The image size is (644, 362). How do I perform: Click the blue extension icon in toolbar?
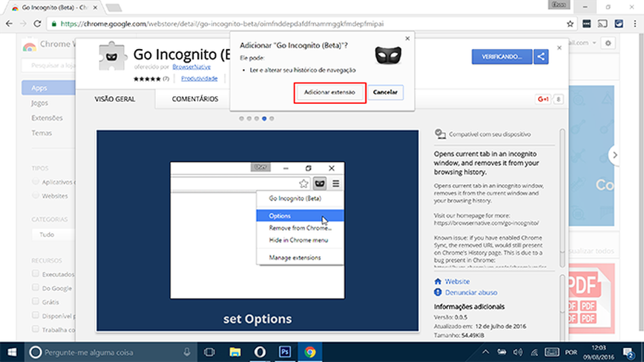click(619, 24)
